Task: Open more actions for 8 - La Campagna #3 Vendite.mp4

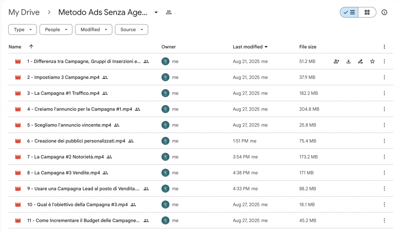Action: point(384,173)
